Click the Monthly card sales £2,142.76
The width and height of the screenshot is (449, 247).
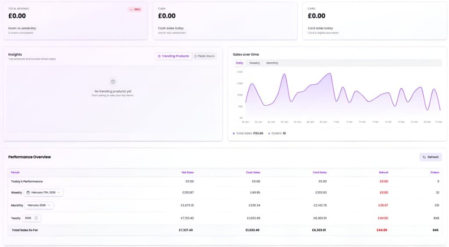click(x=320, y=205)
